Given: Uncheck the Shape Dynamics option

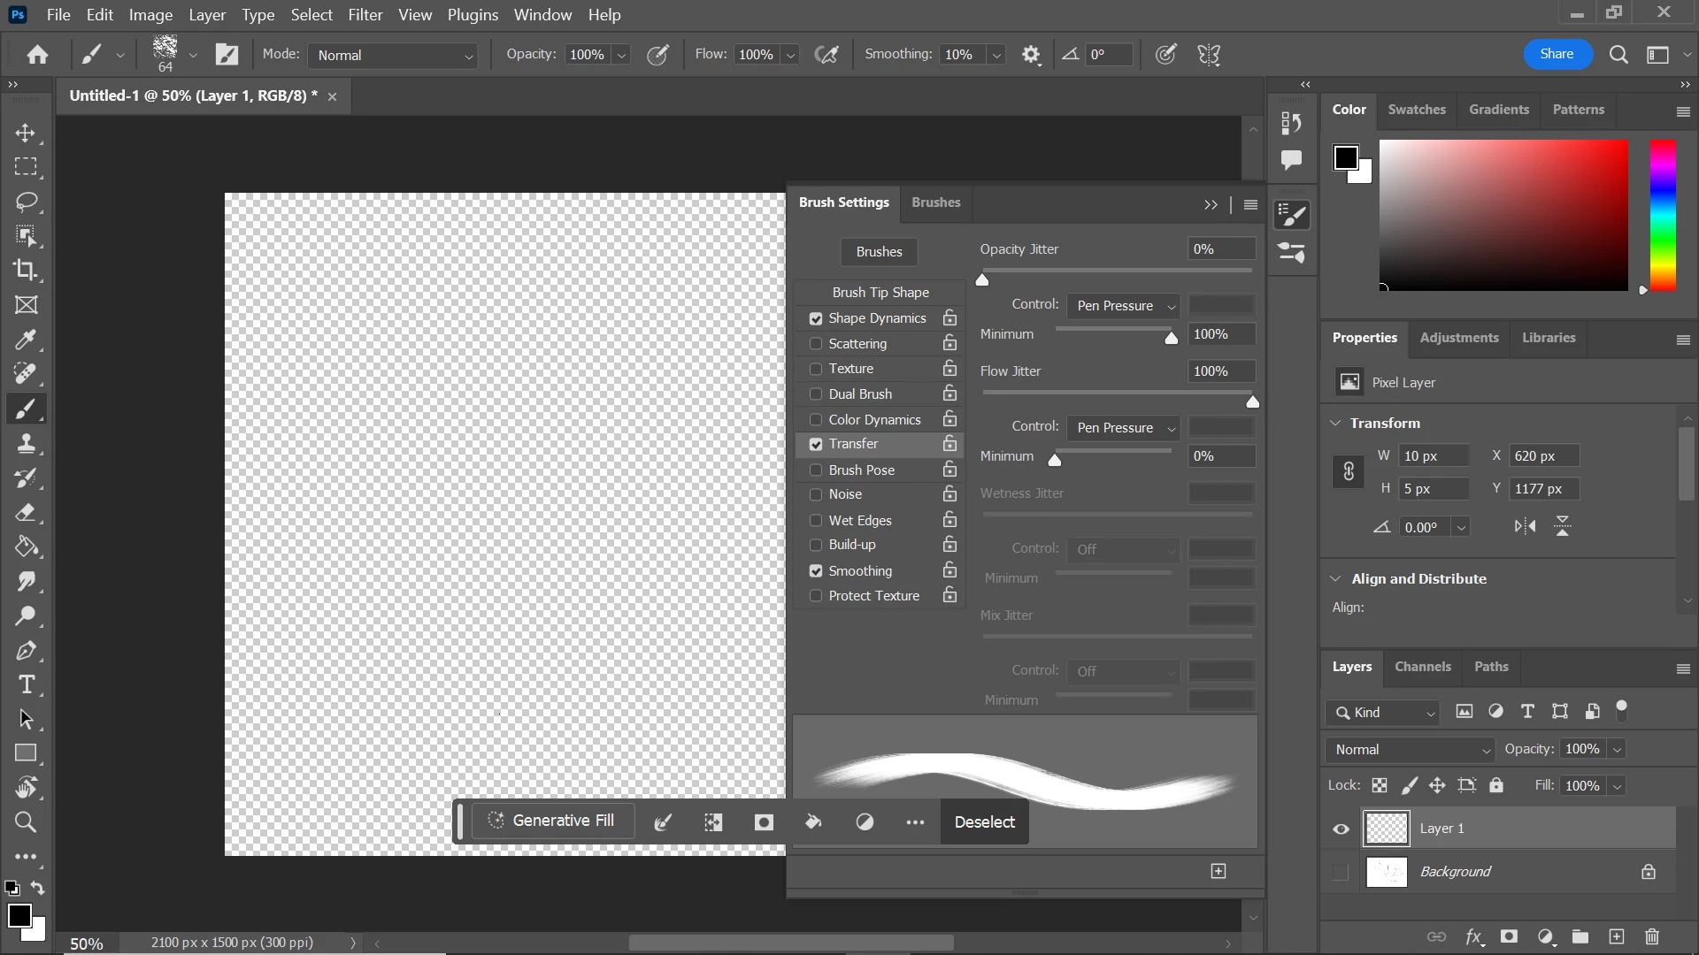Looking at the screenshot, I should 816,318.
